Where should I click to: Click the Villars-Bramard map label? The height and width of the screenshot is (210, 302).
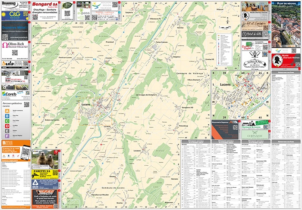coord(194,80)
